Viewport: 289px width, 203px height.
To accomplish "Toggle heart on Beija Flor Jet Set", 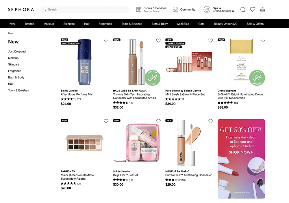I will click(158, 121).
